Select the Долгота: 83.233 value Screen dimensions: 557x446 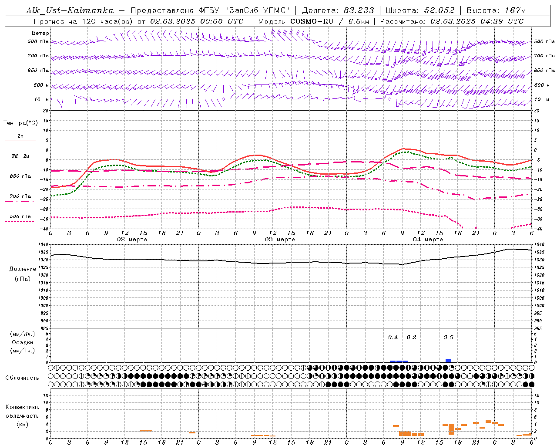click(x=338, y=10)
